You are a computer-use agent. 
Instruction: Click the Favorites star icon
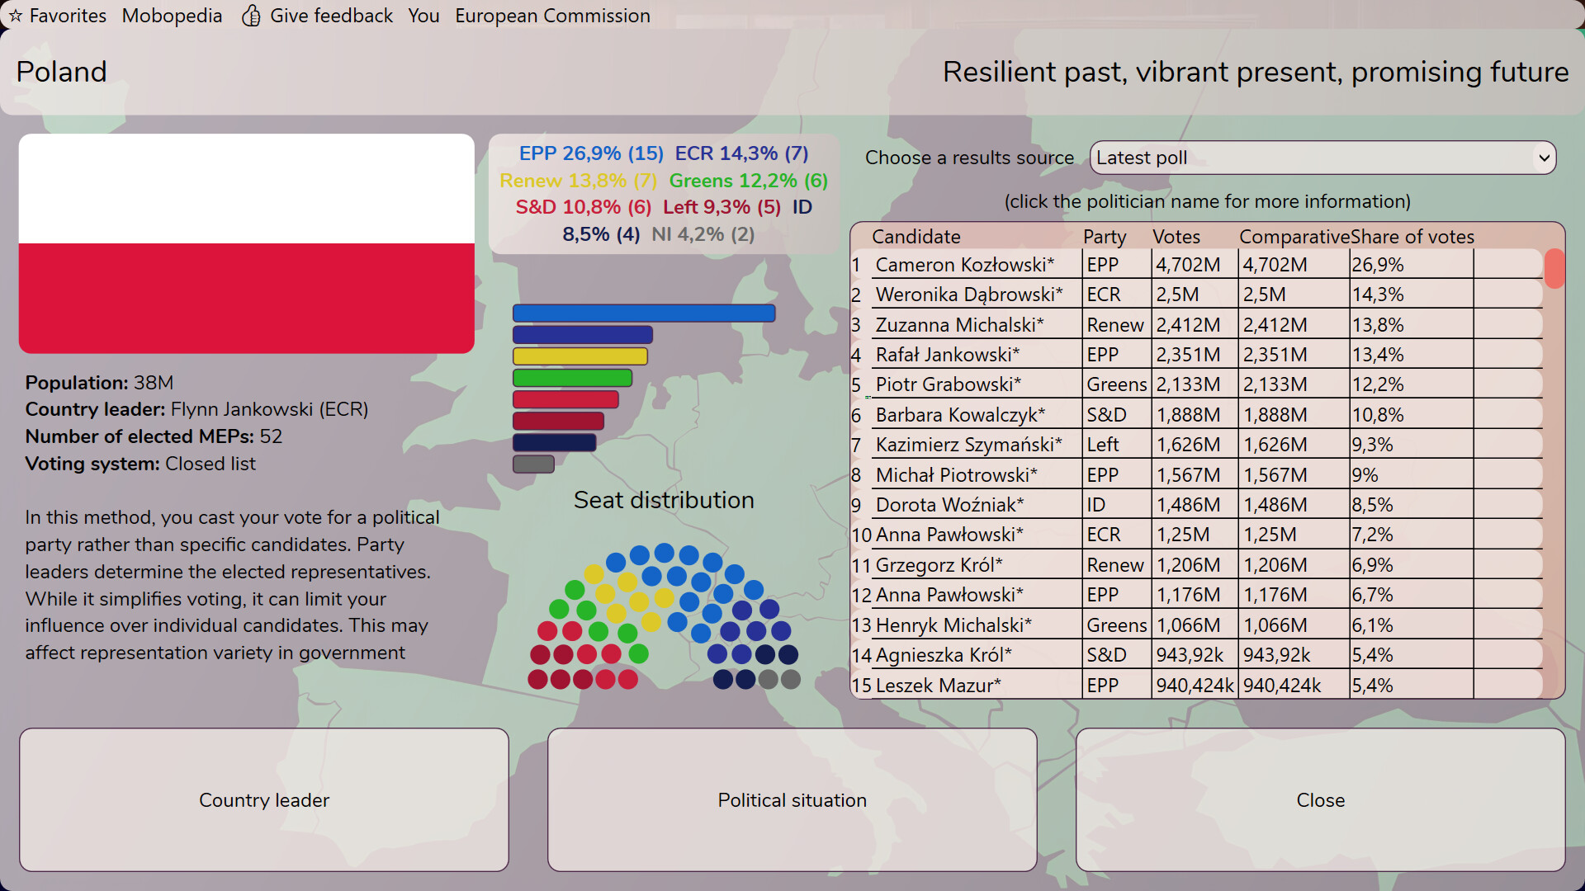(15, 16)
